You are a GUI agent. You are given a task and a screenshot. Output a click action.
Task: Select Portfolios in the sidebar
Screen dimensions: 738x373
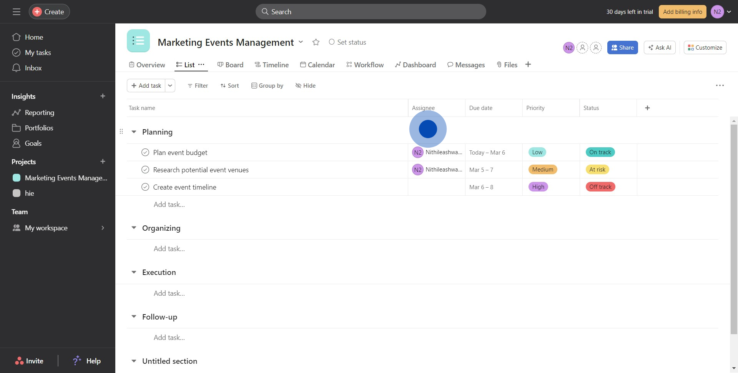(39, 128)
